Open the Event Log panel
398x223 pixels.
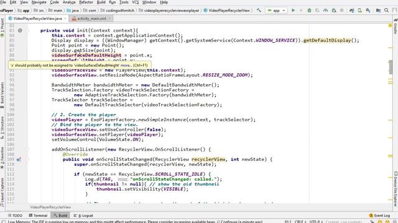pos(379,216)
